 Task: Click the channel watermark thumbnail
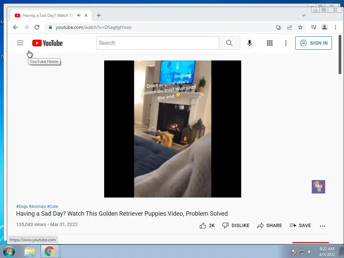tap(318, 187)
